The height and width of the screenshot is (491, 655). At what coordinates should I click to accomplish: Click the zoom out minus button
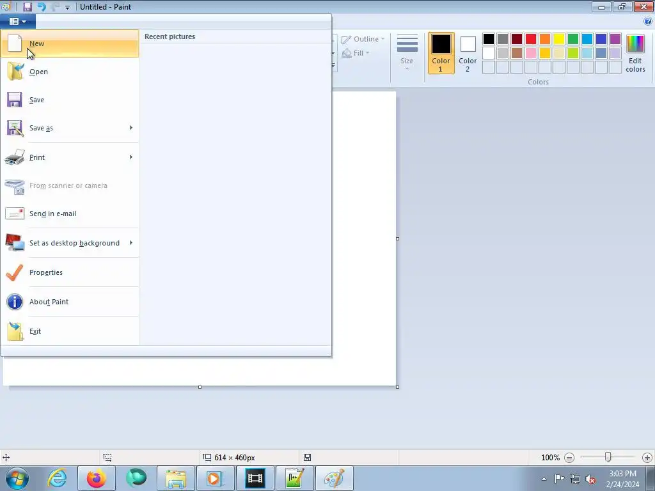coord(569,458)
